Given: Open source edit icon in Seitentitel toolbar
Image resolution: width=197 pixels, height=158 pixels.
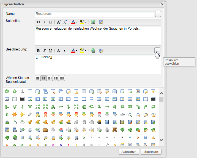Looking at the screenshot, I should 101,22.
